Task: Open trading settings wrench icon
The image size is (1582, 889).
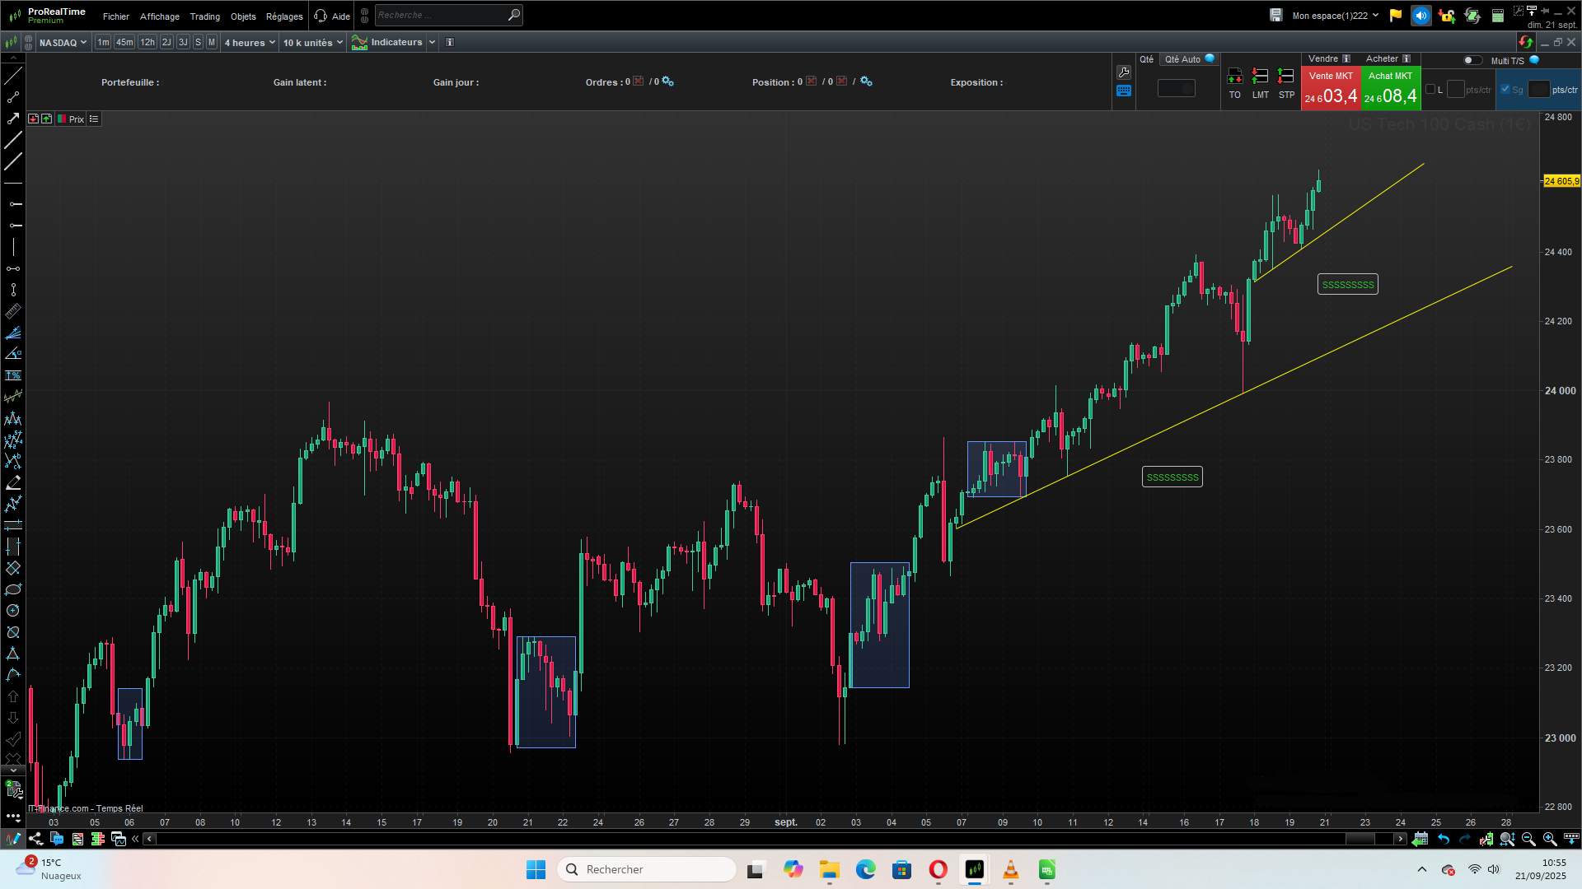Action: [x=1124, y=72]
